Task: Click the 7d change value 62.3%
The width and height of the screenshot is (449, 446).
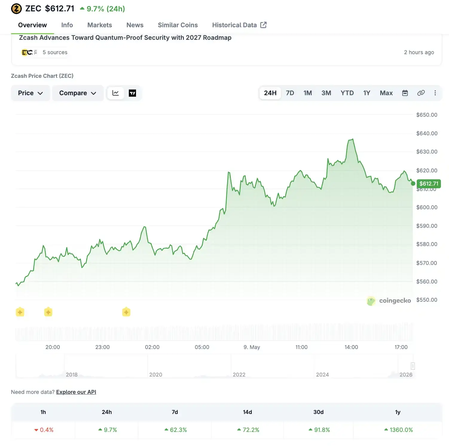Action: [x=175, y=430]
